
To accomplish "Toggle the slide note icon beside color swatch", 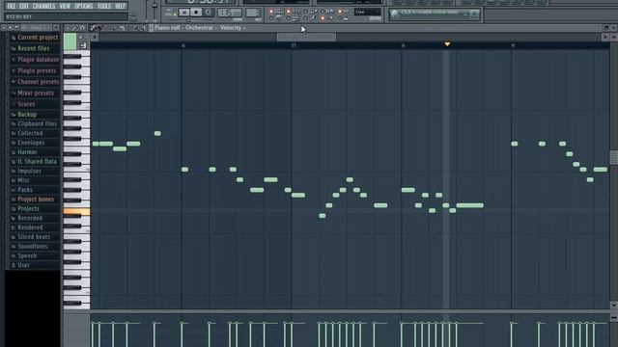I will (80, 37).
